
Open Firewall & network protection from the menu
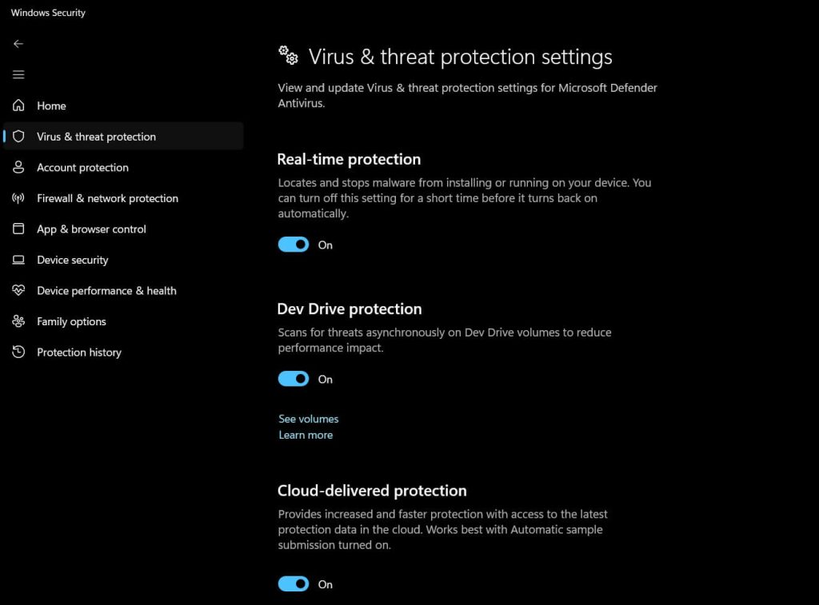107,198
